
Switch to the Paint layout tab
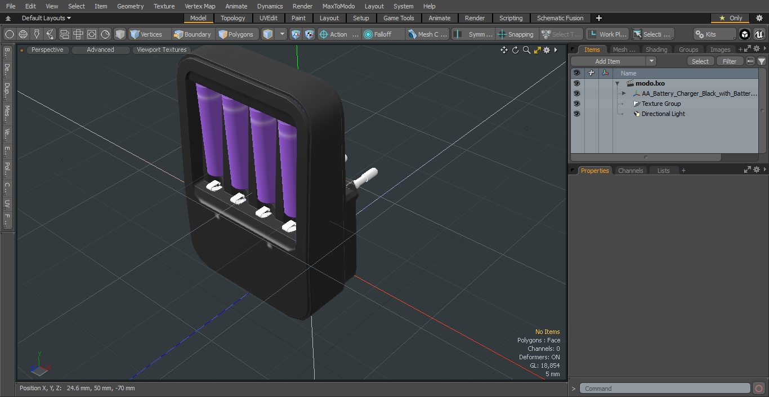[298, 18]
